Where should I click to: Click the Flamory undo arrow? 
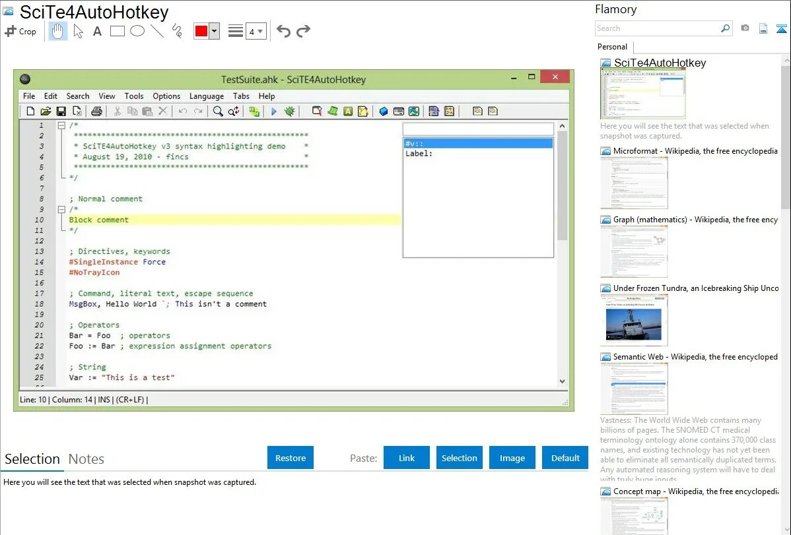tap(283, 31)
